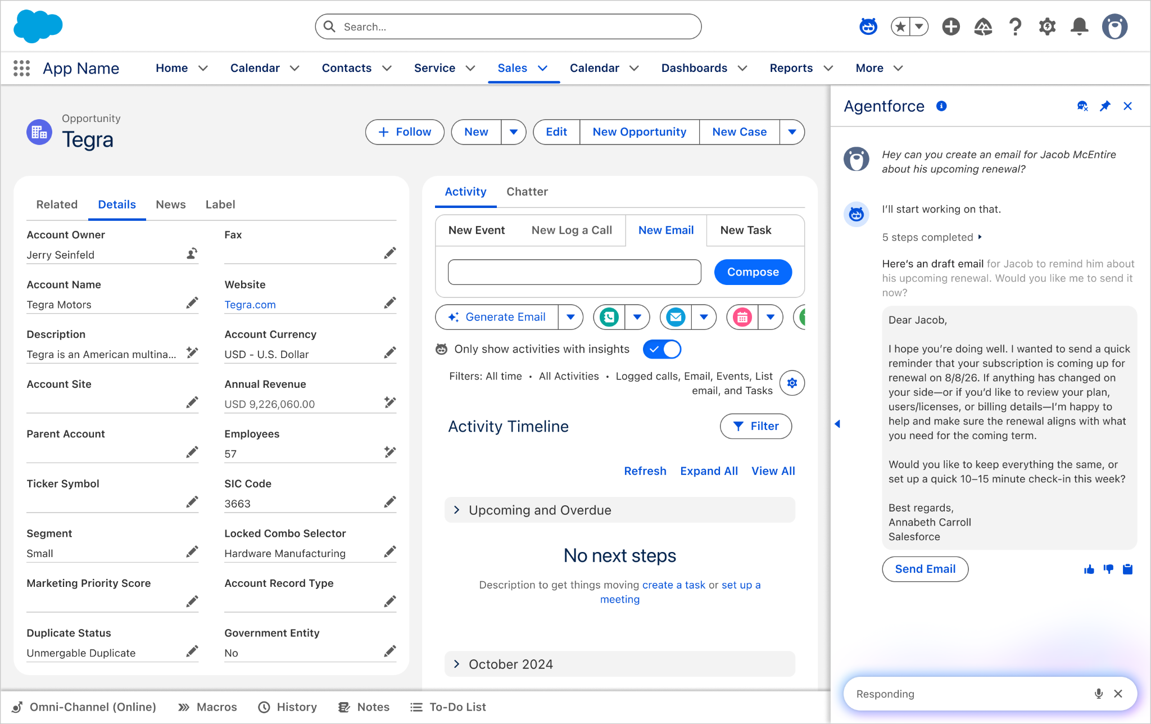Open the More nav dropdown chevron

point(898,68)
